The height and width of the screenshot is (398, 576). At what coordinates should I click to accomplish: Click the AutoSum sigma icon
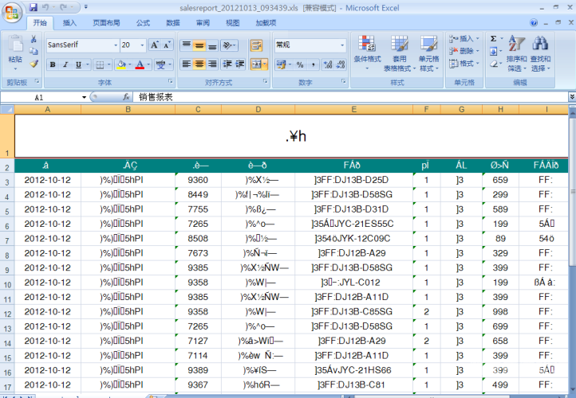click(493, 38)
